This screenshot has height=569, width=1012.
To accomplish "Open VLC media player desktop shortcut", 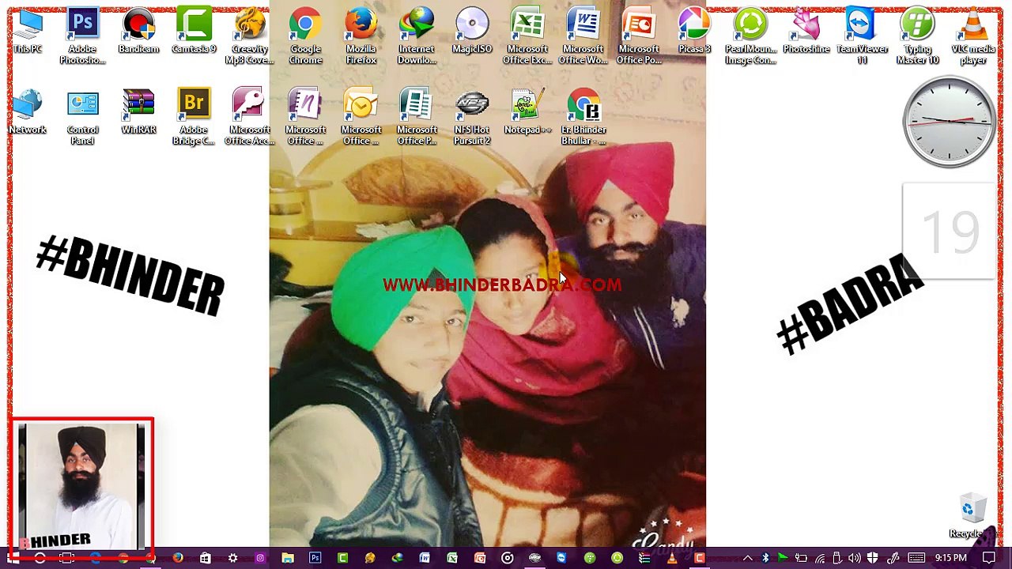I will click(x=973, y=36).
